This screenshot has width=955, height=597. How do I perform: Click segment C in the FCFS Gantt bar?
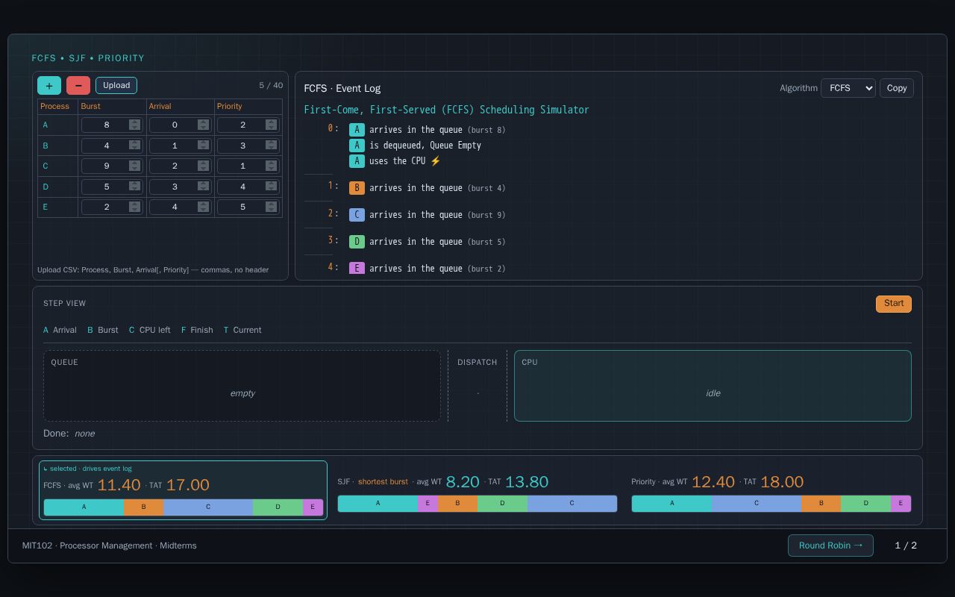(208, 507)
